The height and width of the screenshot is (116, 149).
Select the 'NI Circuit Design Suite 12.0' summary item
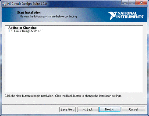coord(26,31)
